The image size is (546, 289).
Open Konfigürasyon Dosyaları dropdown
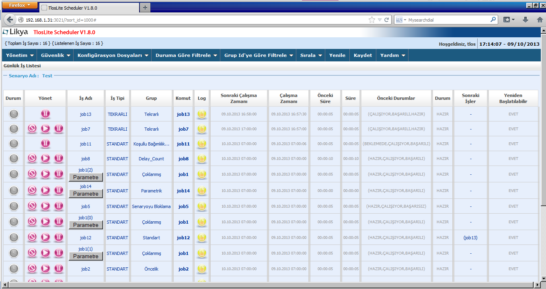113,55
